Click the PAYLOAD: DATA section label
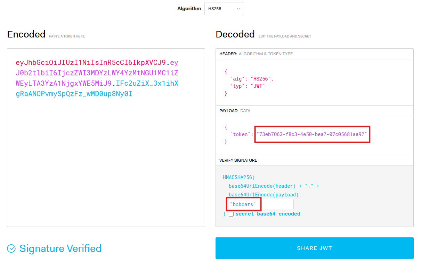The height and width of the screenshot is (262, 421). [x=235, y=111]
